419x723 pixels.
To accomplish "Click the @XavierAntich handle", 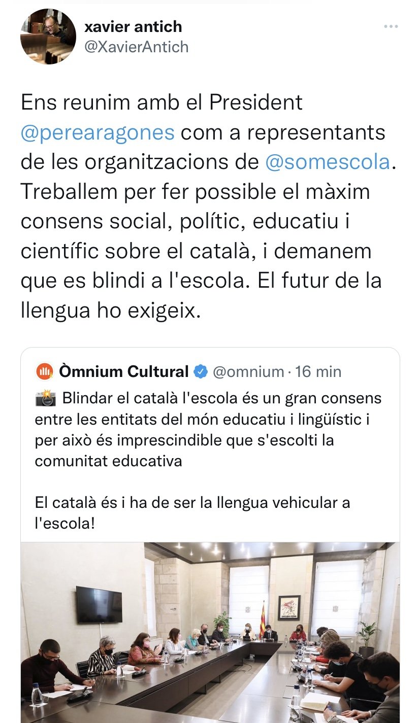I will (x=136, y=47).
